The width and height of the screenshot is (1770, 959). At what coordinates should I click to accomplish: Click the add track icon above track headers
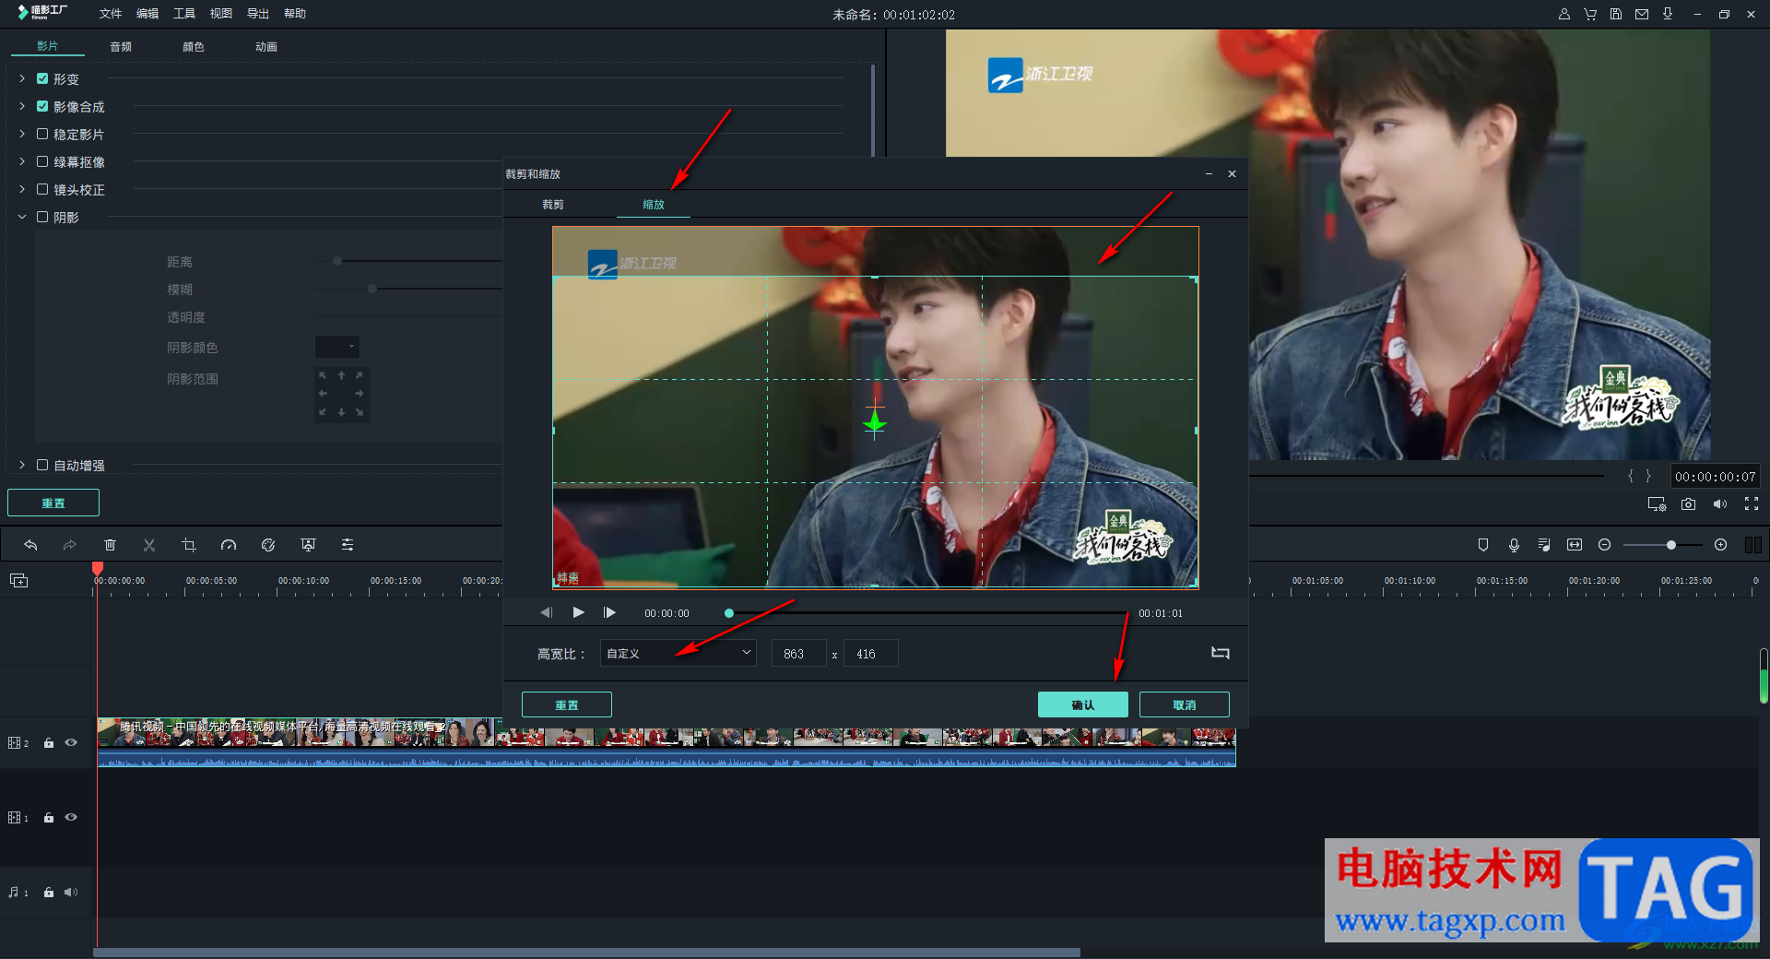[x=19, y=580]
